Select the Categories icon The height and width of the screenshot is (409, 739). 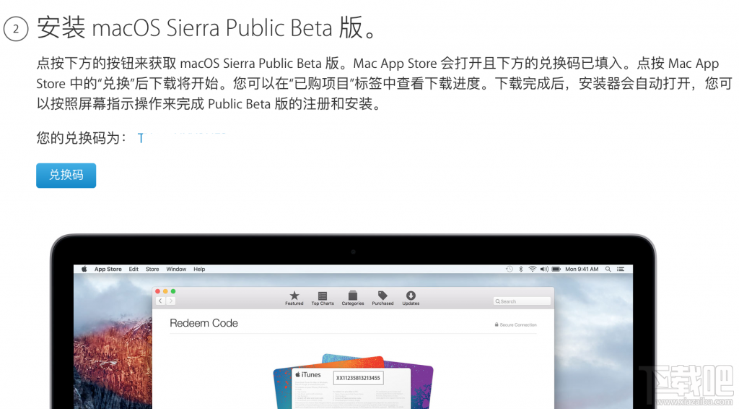click(352, 298)
